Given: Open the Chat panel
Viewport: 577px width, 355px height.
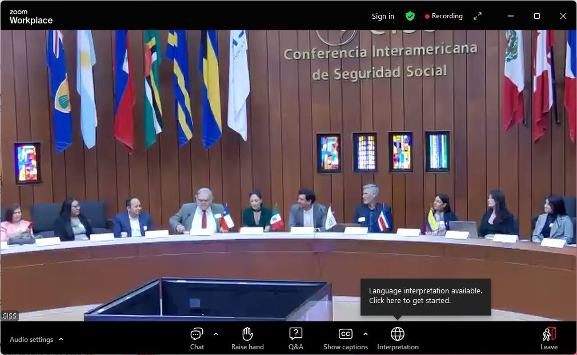Looking at the screenshot, I should point(197,338).
